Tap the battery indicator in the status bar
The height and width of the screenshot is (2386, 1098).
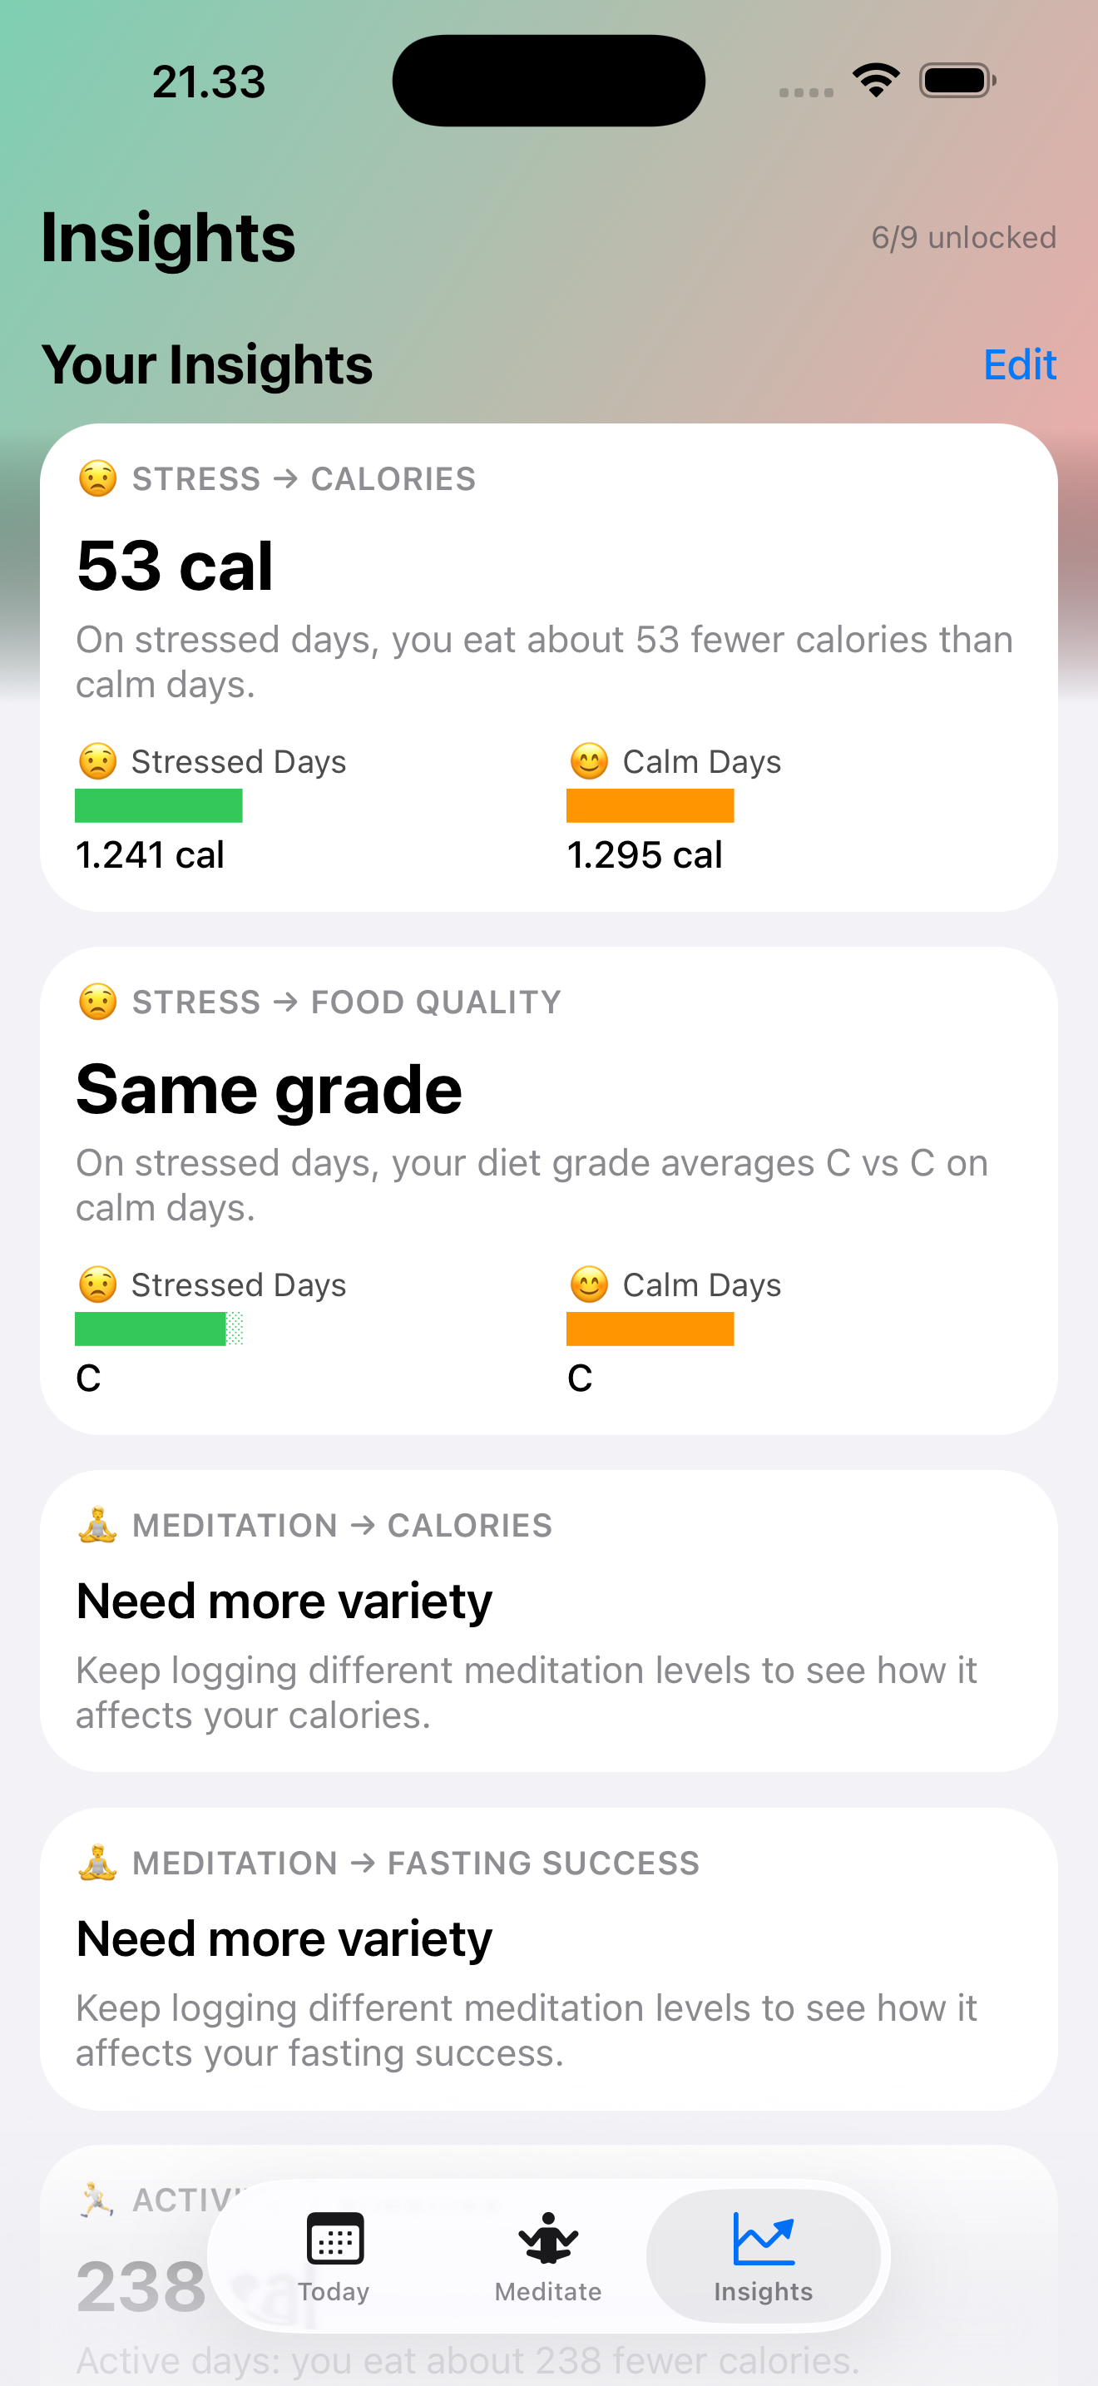coord(956,80)
